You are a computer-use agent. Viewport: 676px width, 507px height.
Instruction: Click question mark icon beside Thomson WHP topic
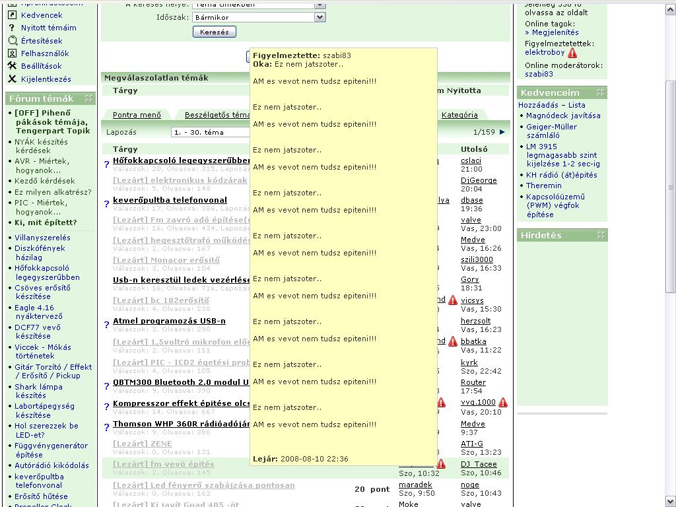coord(106,427)
